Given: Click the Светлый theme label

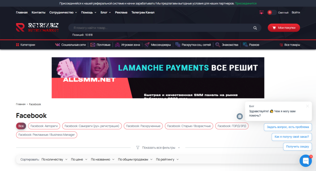Looking at the screenshot, I should click(x=283, y=13).
